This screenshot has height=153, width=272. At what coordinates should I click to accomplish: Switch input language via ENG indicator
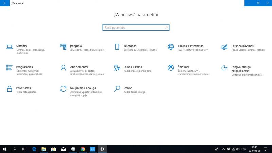pyautogui.click(x=244, y=149)
